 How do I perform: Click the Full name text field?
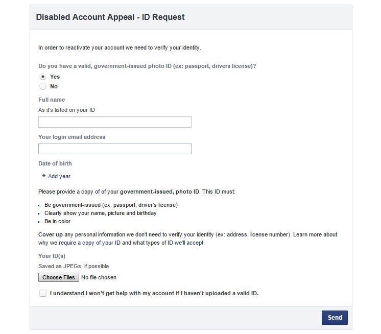point(115,122)
